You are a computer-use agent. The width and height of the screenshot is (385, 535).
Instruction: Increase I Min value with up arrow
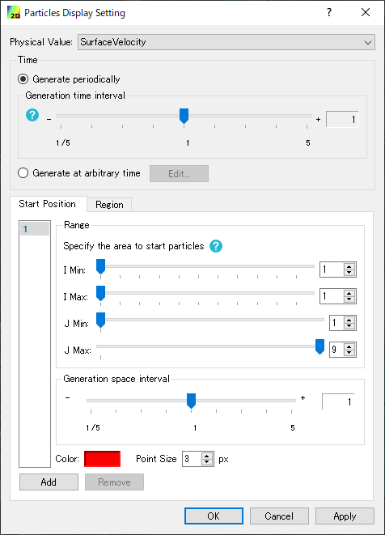click(x=349, y=266)
